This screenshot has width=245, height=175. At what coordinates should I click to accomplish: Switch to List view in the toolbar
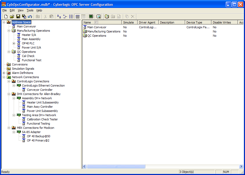tap(71, 17)
